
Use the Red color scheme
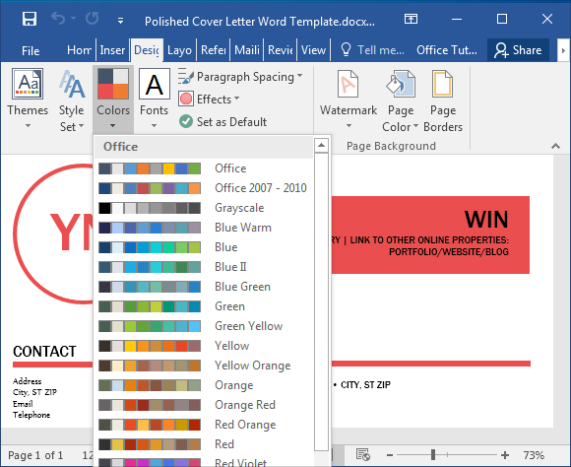pyautogui.click(x=203, y=444)
